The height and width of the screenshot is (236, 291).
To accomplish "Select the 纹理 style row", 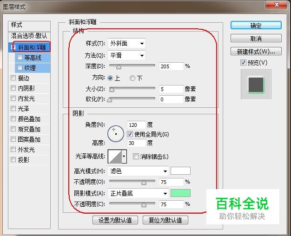I will tap(33, 68).
